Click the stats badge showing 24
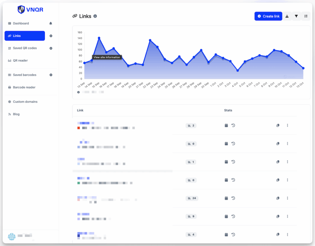 (192, 198)
